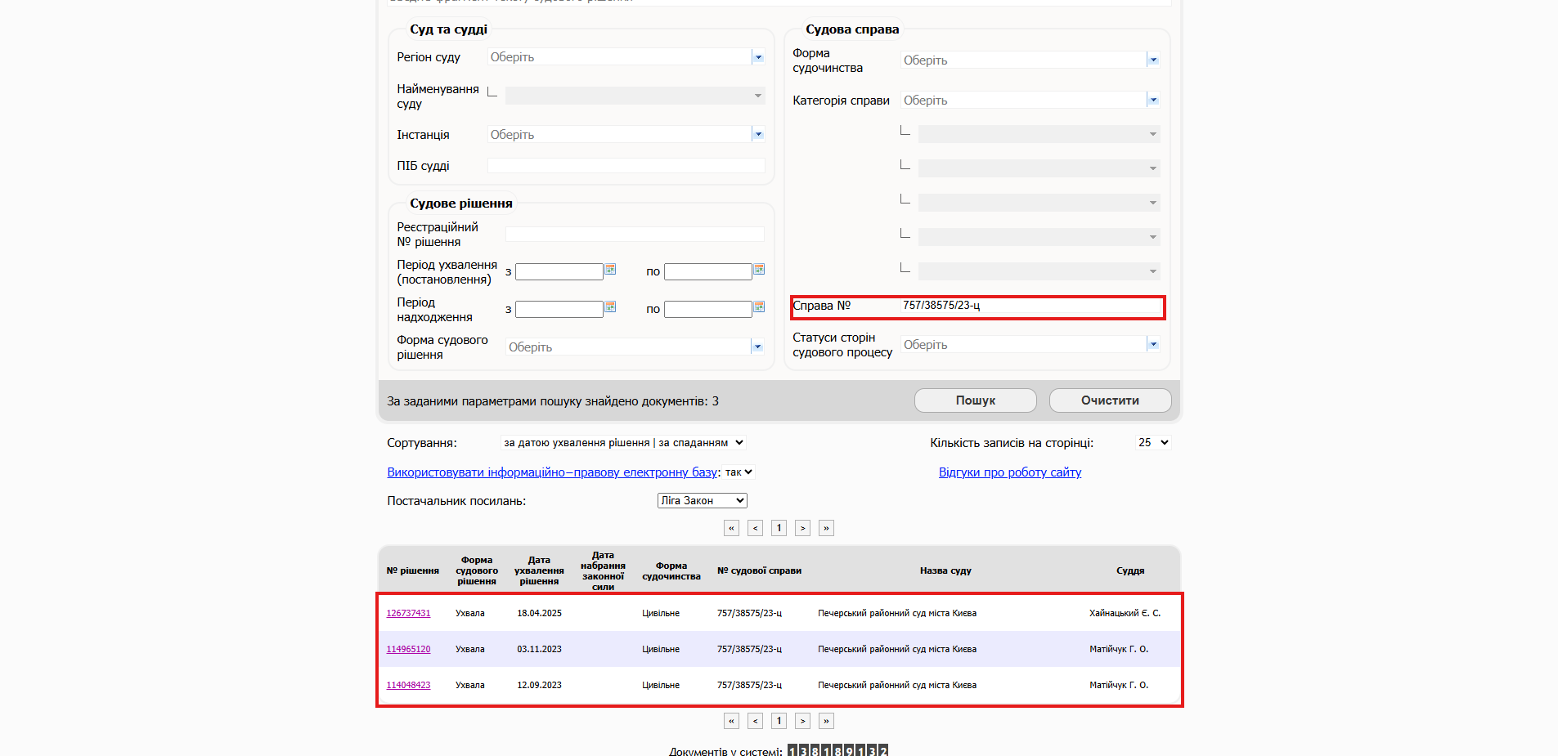This screenshot has width=1558, height=756.
Task: Focus Період надходження 'по' date field
Action: [x=708, y=309]
